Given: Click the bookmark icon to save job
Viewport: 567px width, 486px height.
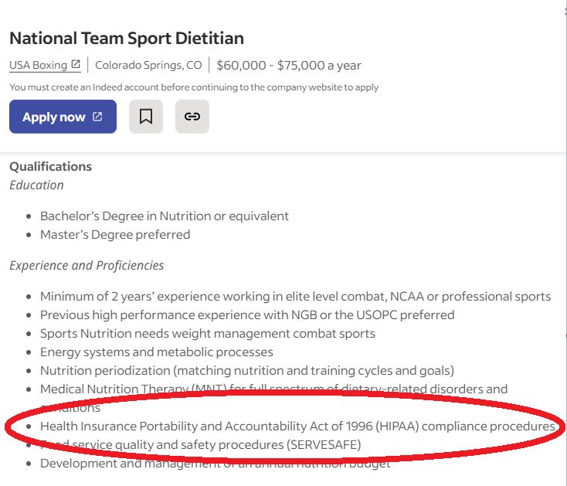Looking at the screenshot, I should [x=146, y=117].
